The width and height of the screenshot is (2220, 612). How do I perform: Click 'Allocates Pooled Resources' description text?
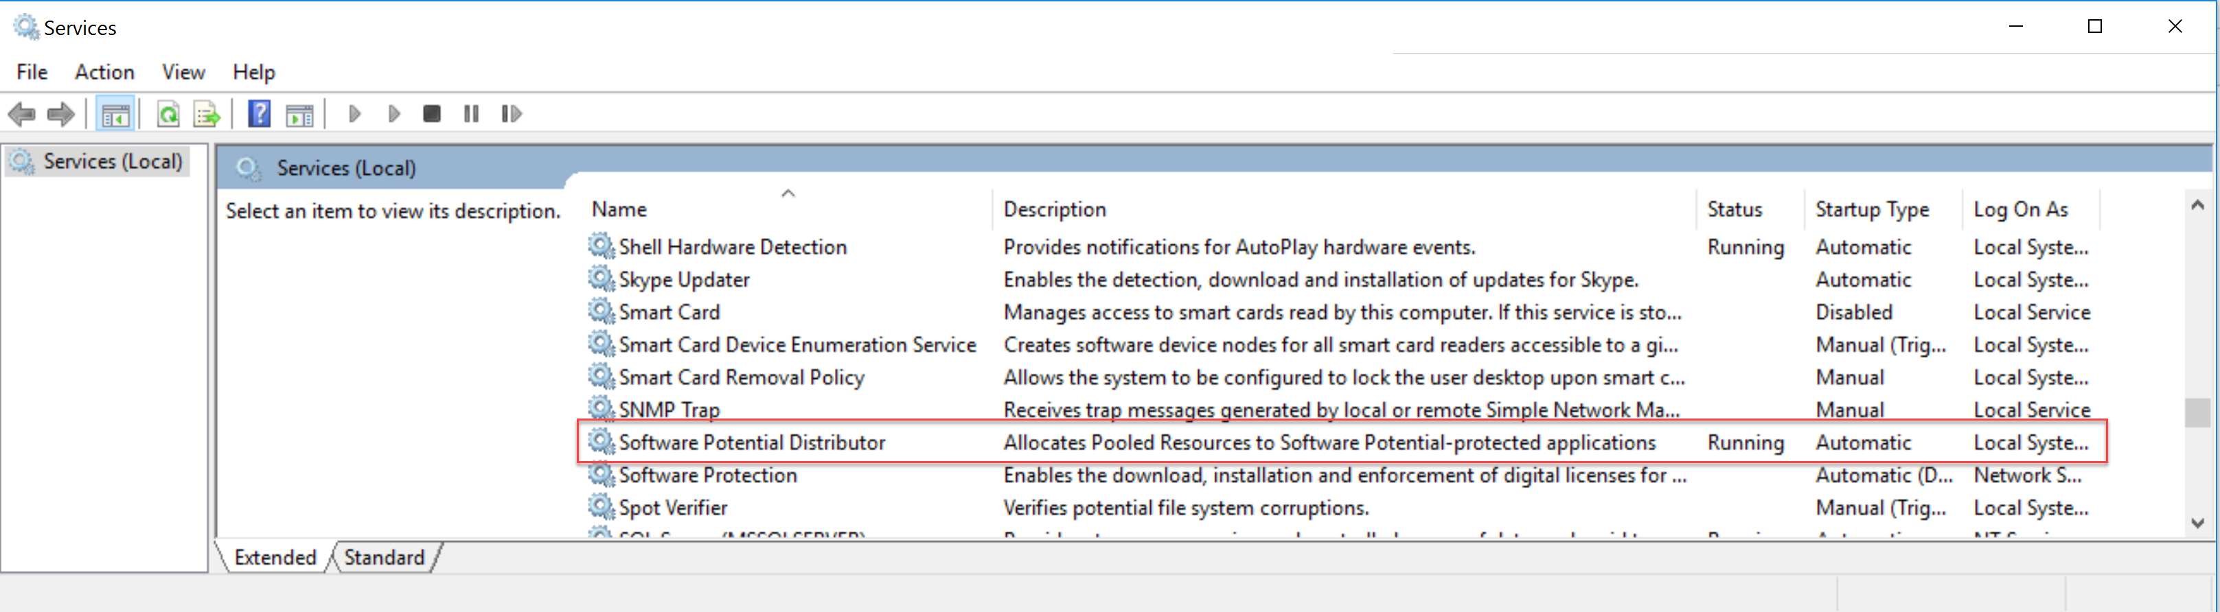(1330, 443)
